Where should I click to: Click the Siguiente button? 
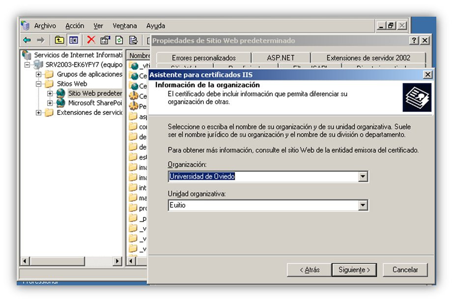354,270
